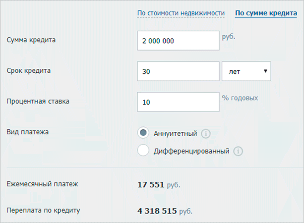Click руб. unit beside loan amount field
Screen dimensions: 304x223
[229, 36]
